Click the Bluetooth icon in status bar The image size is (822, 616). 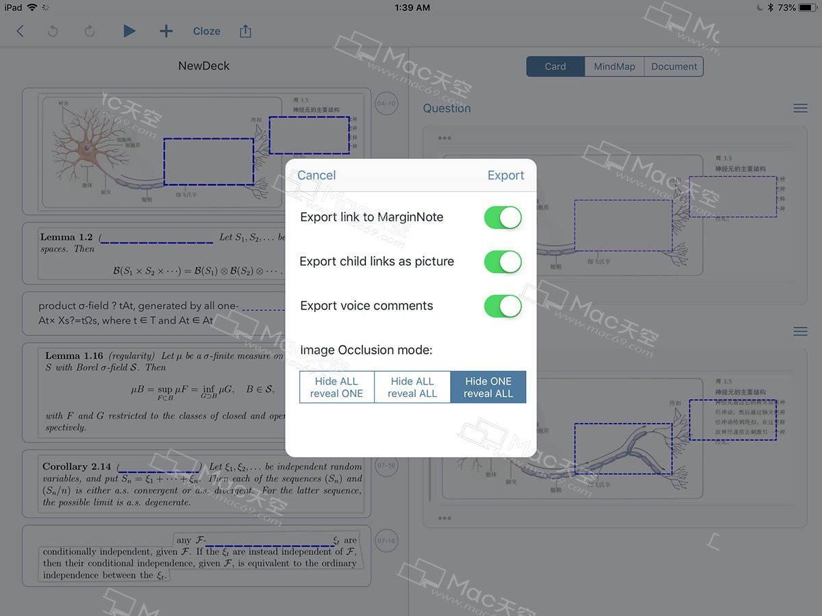tap(770, 8)
